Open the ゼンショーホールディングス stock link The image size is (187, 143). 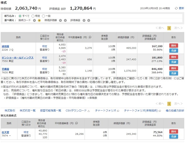pyautogui.click(x=18, y=58)
